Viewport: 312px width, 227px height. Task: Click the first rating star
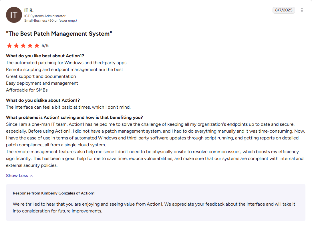click(x=9, y=46)
